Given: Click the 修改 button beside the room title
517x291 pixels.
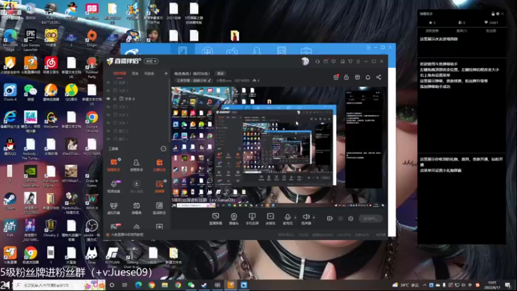Looking at the screenshot, I should point(220,73).
